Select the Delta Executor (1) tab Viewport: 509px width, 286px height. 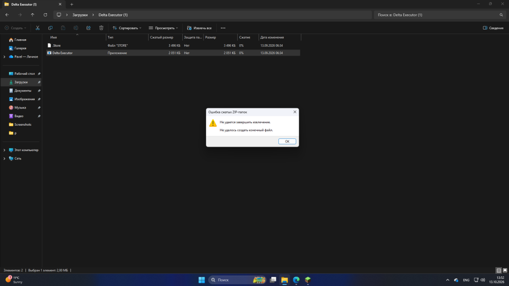(x=33, y=5)
